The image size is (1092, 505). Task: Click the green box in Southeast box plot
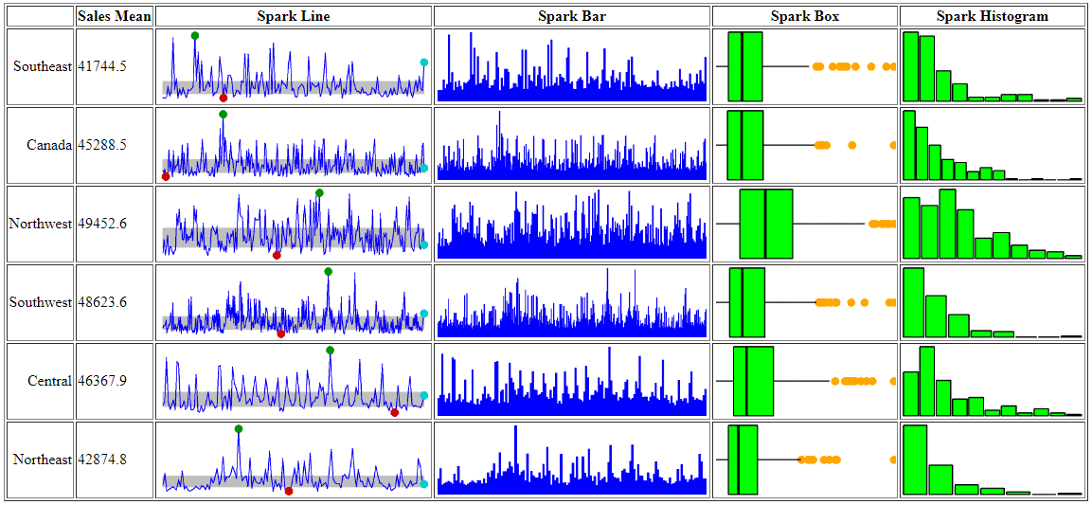pos(745,67)
